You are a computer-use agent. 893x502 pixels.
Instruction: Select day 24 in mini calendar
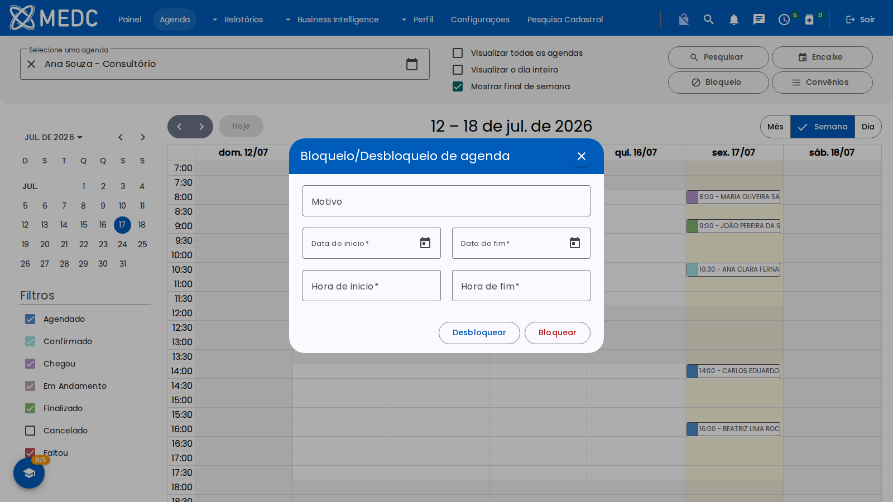122,244
